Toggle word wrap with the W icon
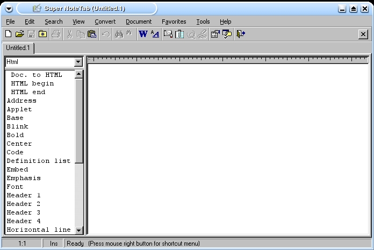Viewport: 374px width, 250px height. [143, 34]
